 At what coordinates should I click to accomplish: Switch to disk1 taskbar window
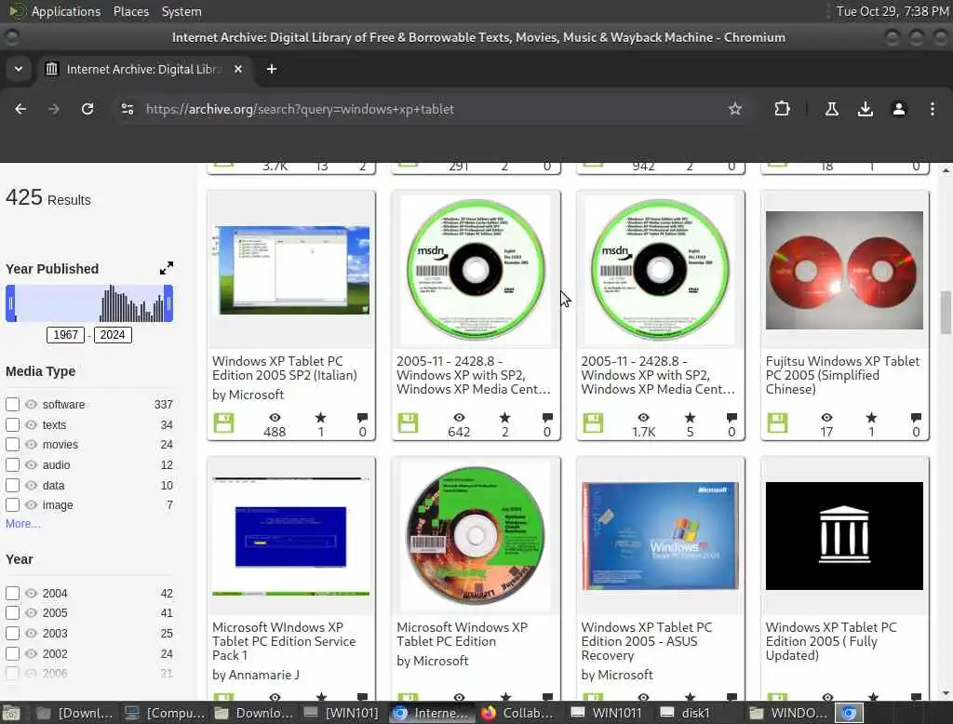tap(685, 713)
